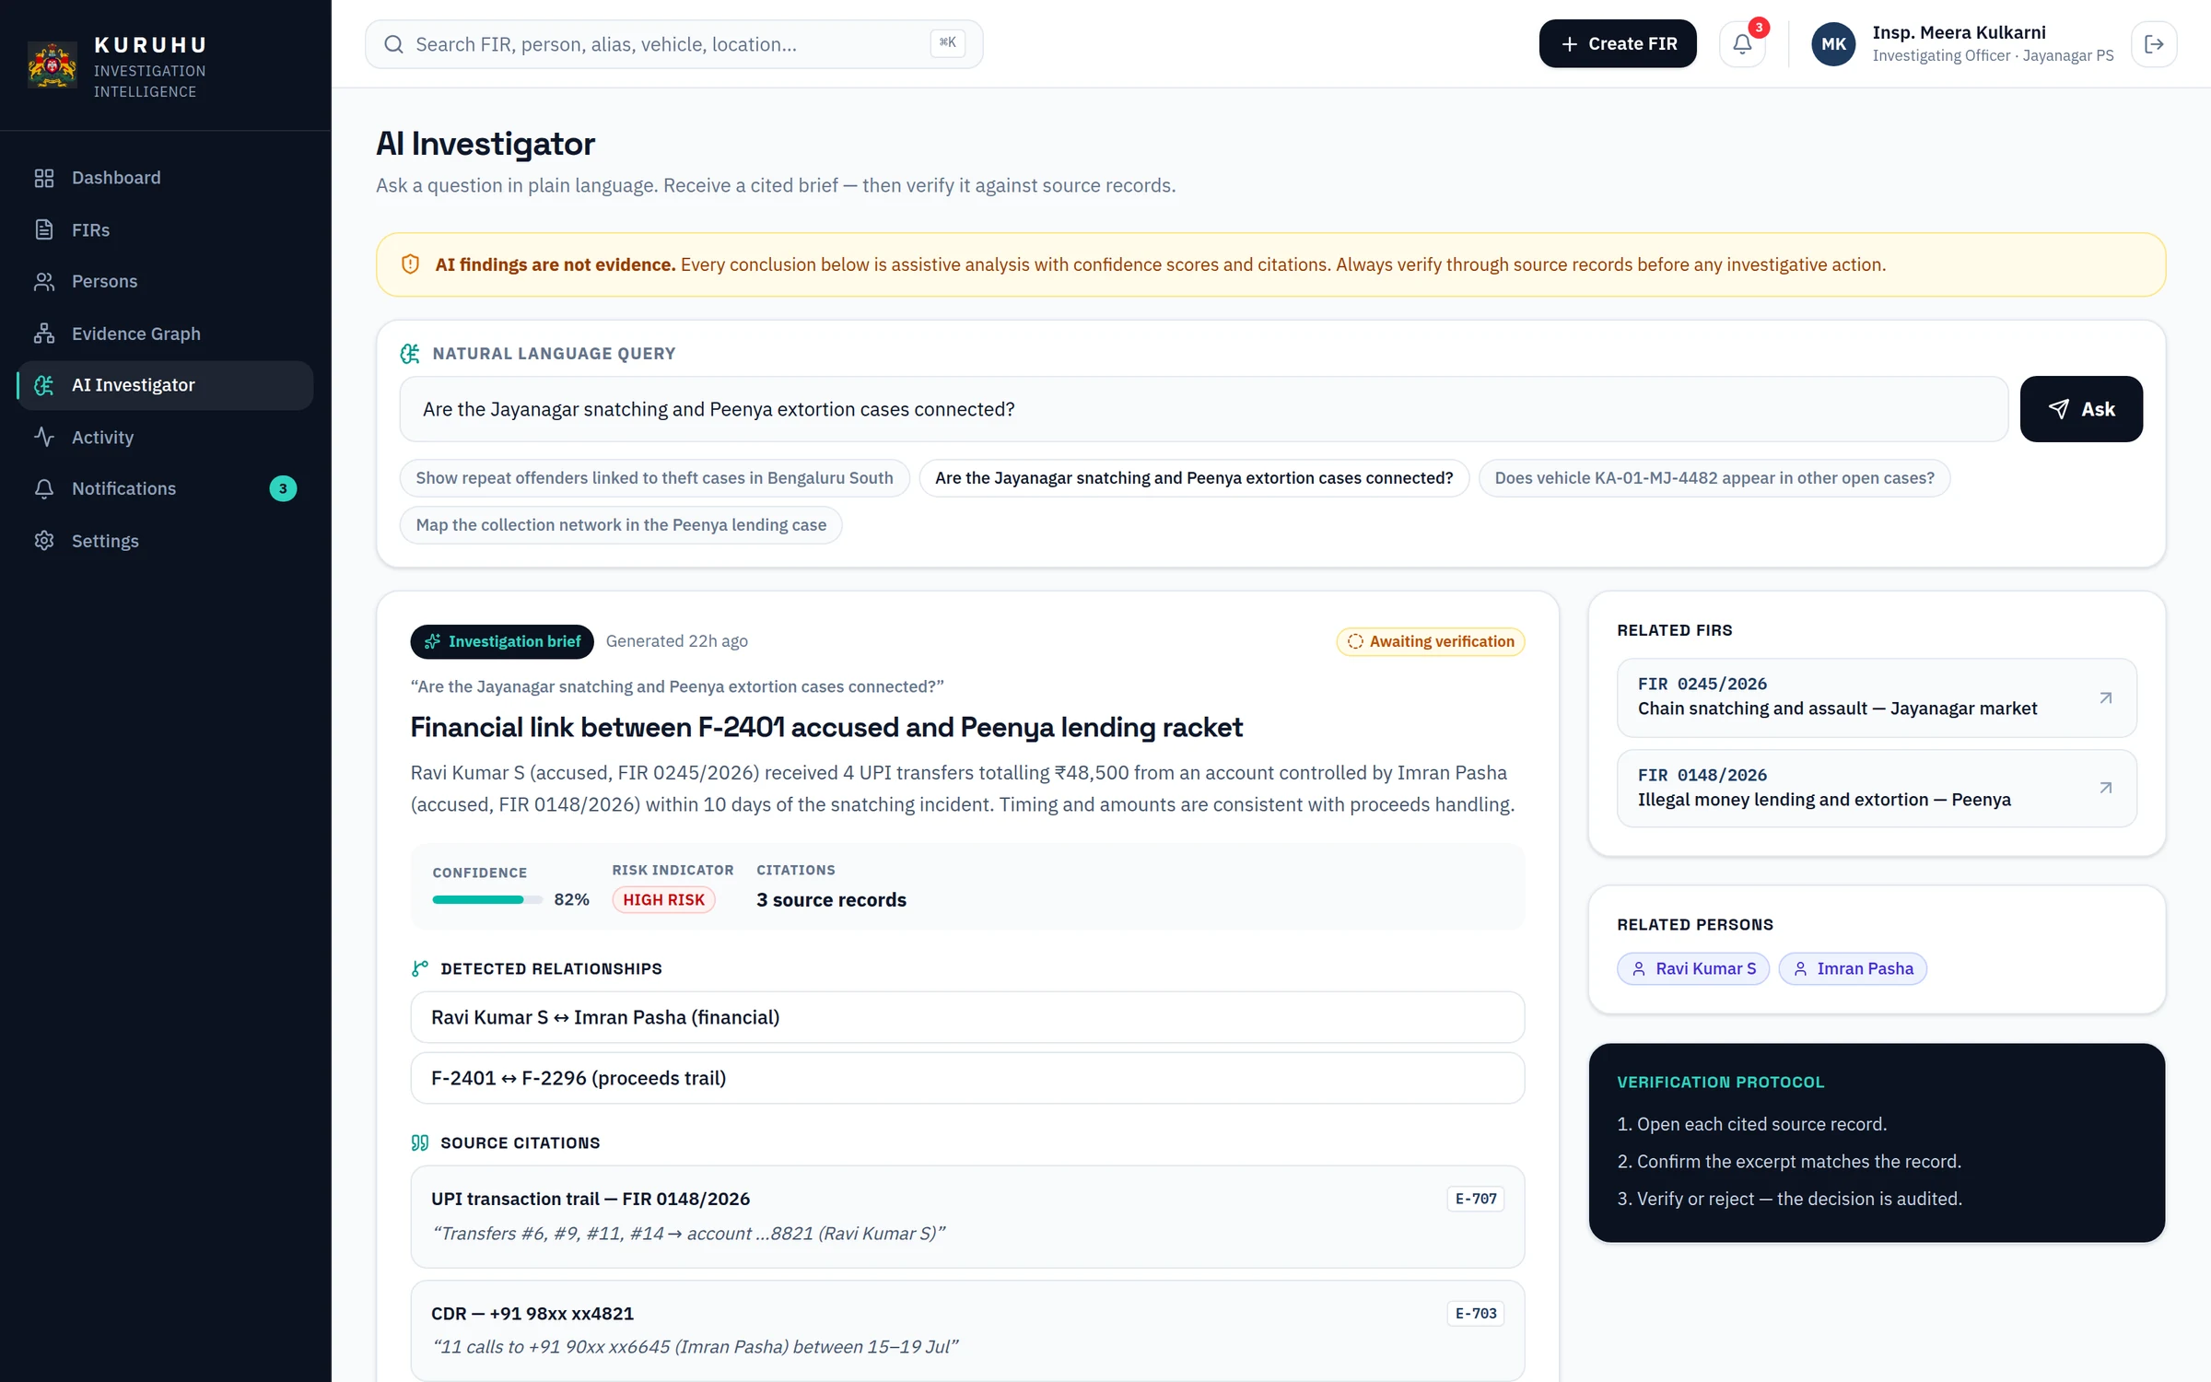Click Verification Protocol step 1 text

click(x=1751, y=1124)
